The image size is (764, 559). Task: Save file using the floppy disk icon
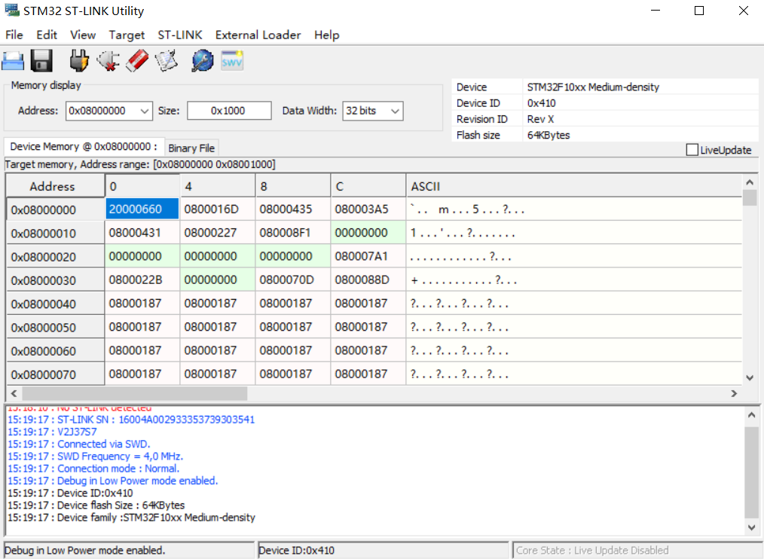tap(42, 61)
